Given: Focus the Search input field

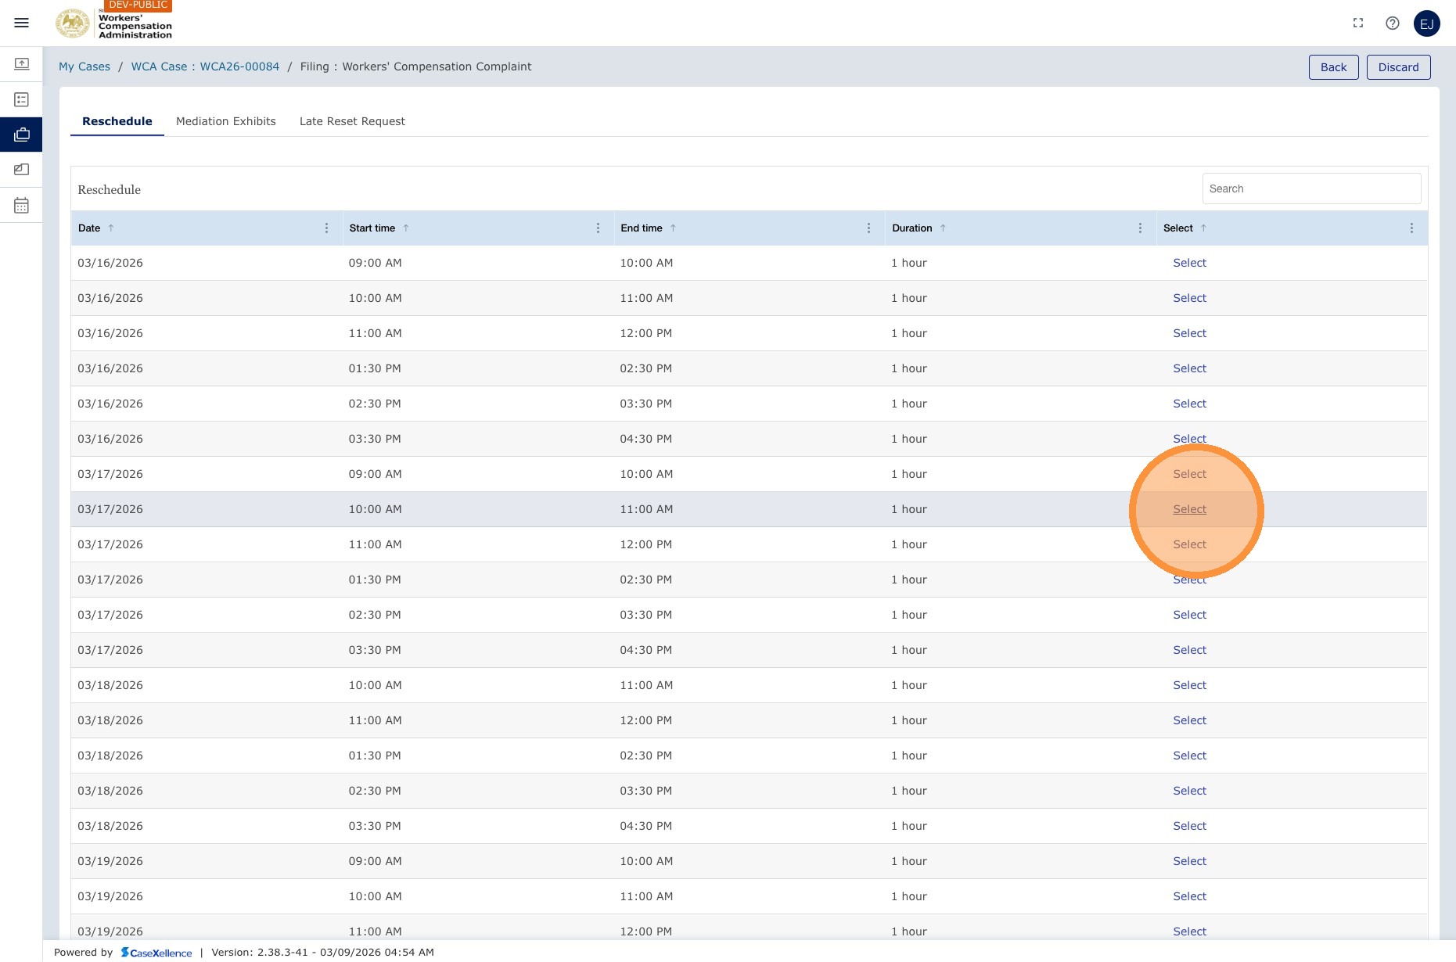Looking at the screenshot, I should [1312, 188].
